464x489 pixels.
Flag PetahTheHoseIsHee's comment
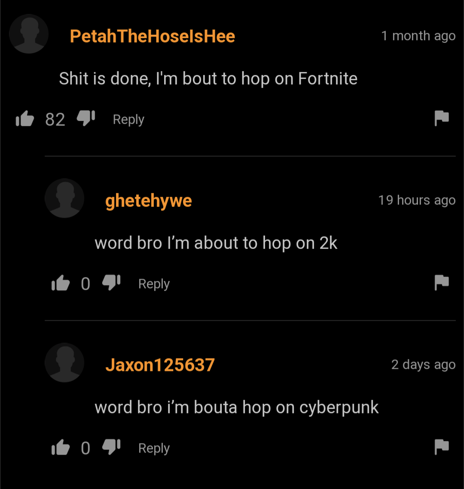point(442,118)
